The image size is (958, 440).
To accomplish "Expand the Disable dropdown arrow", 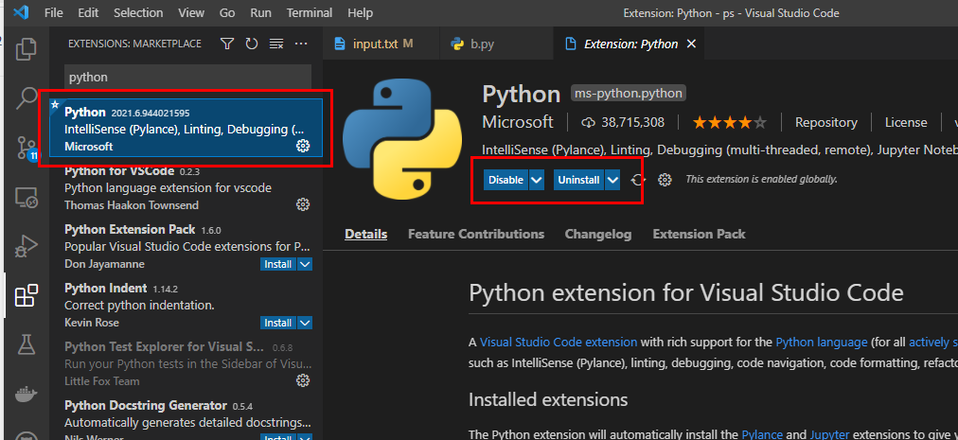I will pos(537,180).
